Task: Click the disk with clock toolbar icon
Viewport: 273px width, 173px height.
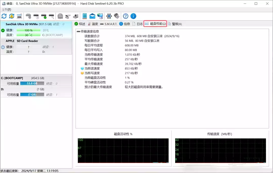Action: point(36,16)
